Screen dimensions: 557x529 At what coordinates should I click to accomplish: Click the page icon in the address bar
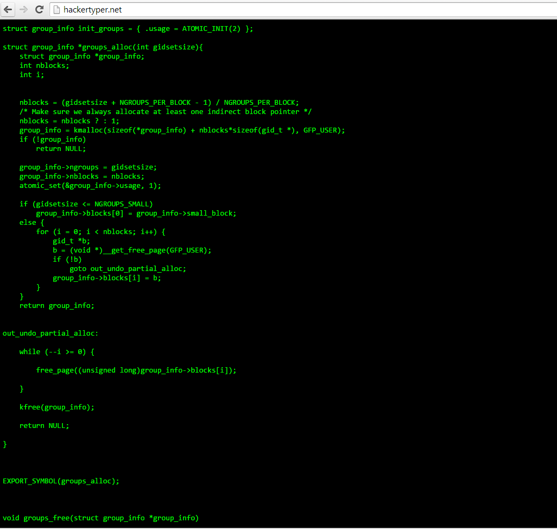click(56, 9)
